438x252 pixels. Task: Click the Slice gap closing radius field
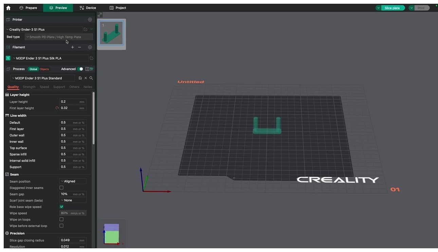point(73,240)
